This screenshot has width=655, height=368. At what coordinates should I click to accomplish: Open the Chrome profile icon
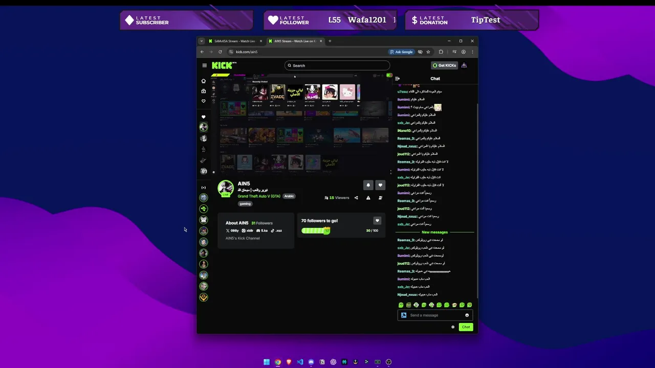click(x=464, y=52)
